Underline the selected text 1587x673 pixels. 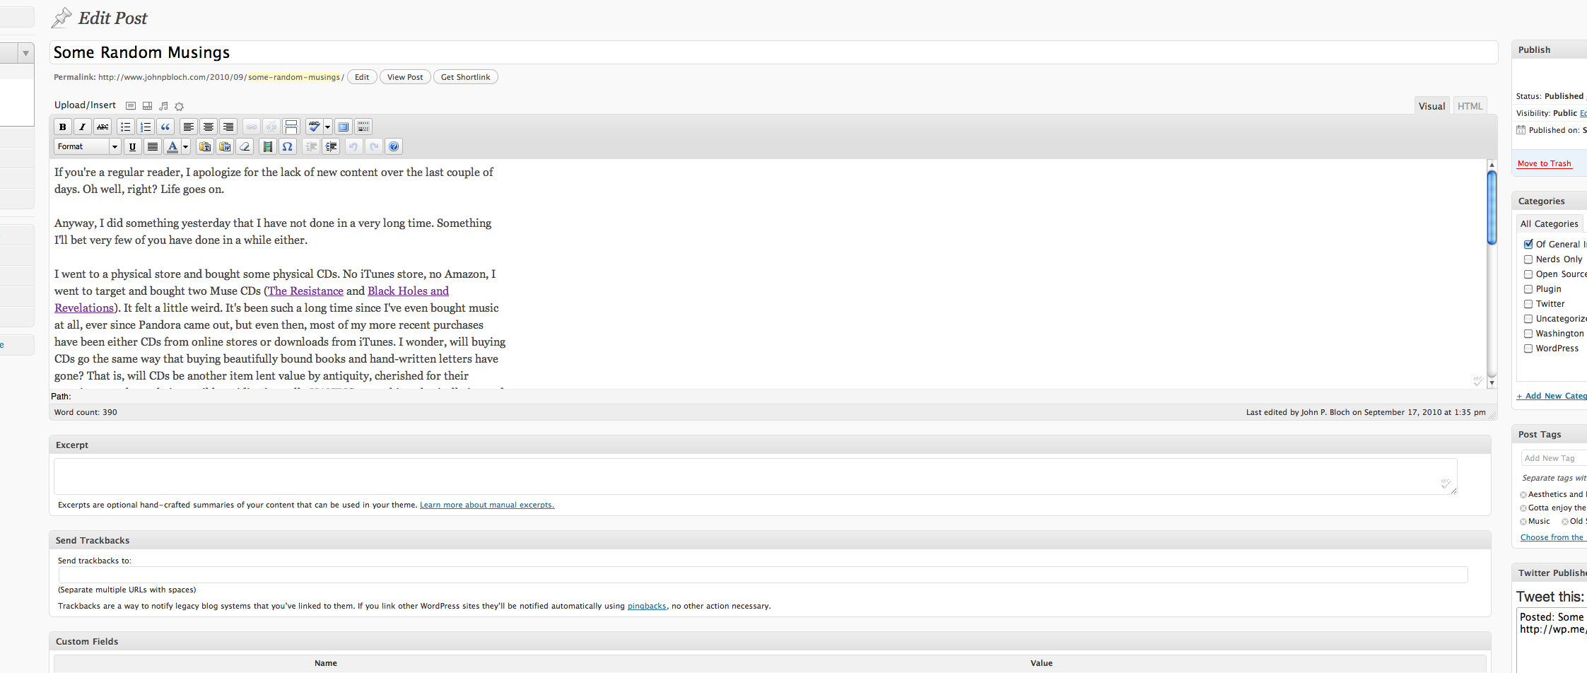click(132, 146)
